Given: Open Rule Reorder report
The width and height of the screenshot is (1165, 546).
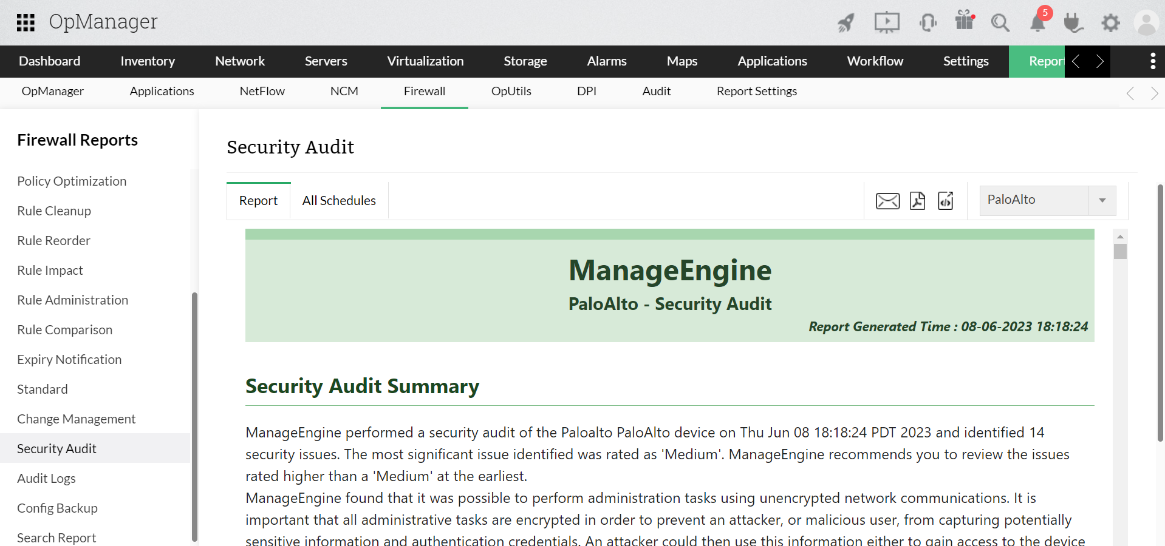Looking at the screenshot, I should [x=53, y=241].
